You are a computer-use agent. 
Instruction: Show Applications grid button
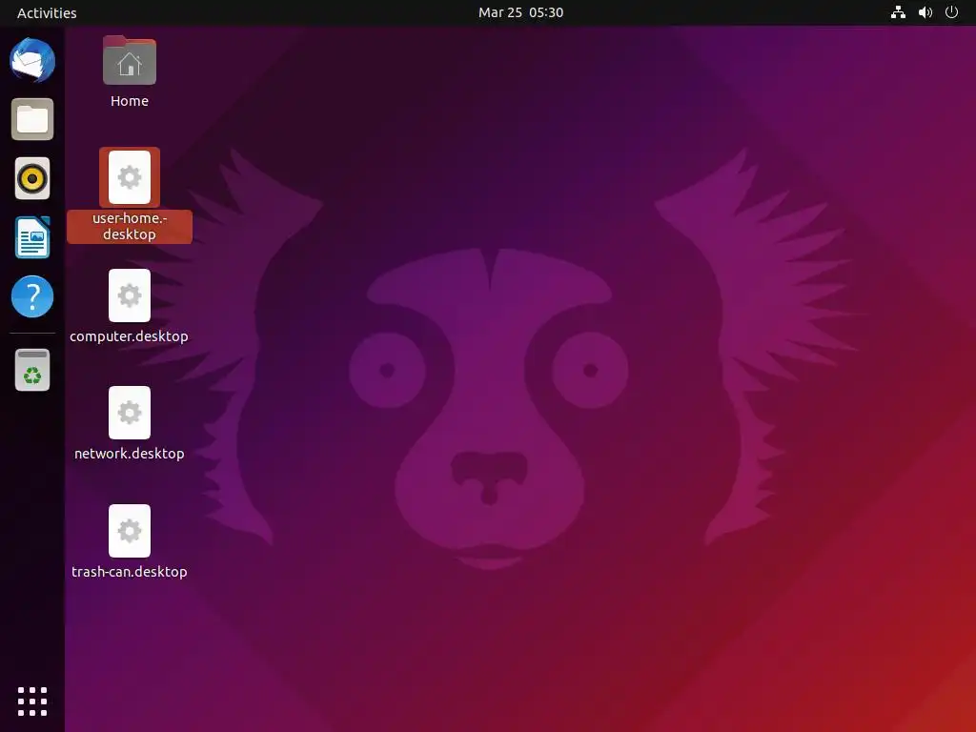[32, 701]
